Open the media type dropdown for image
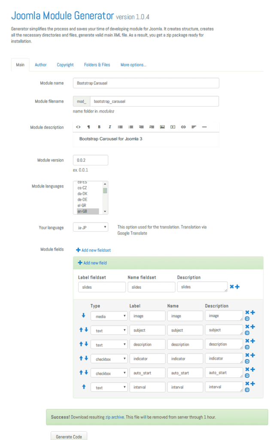 point(109,316)
